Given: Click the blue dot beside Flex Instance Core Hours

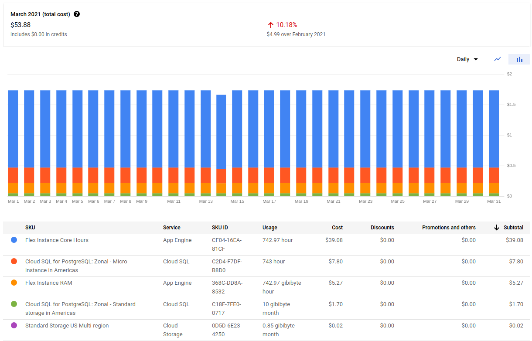Looking at the screenshot, I should [x=14, y=240].
